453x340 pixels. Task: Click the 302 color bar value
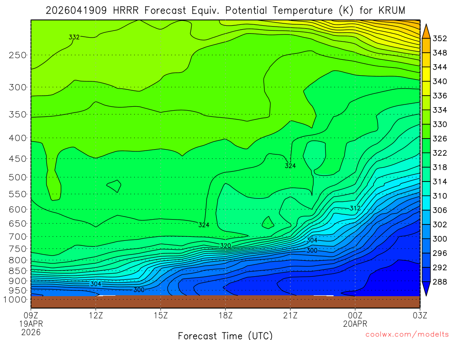tap(440, 224)
